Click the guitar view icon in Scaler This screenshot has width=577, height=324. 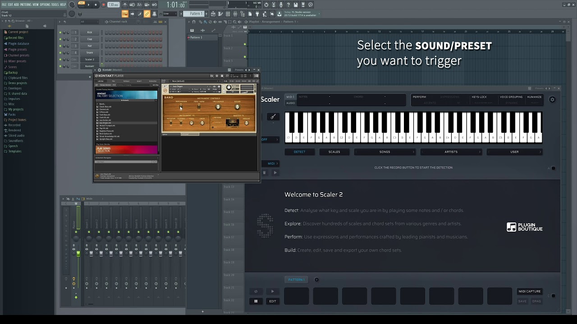coord(273,117)
